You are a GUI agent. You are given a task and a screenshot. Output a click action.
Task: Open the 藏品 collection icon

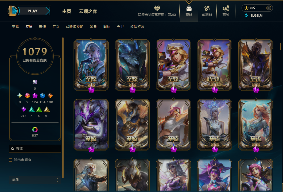tap(189, 8)
